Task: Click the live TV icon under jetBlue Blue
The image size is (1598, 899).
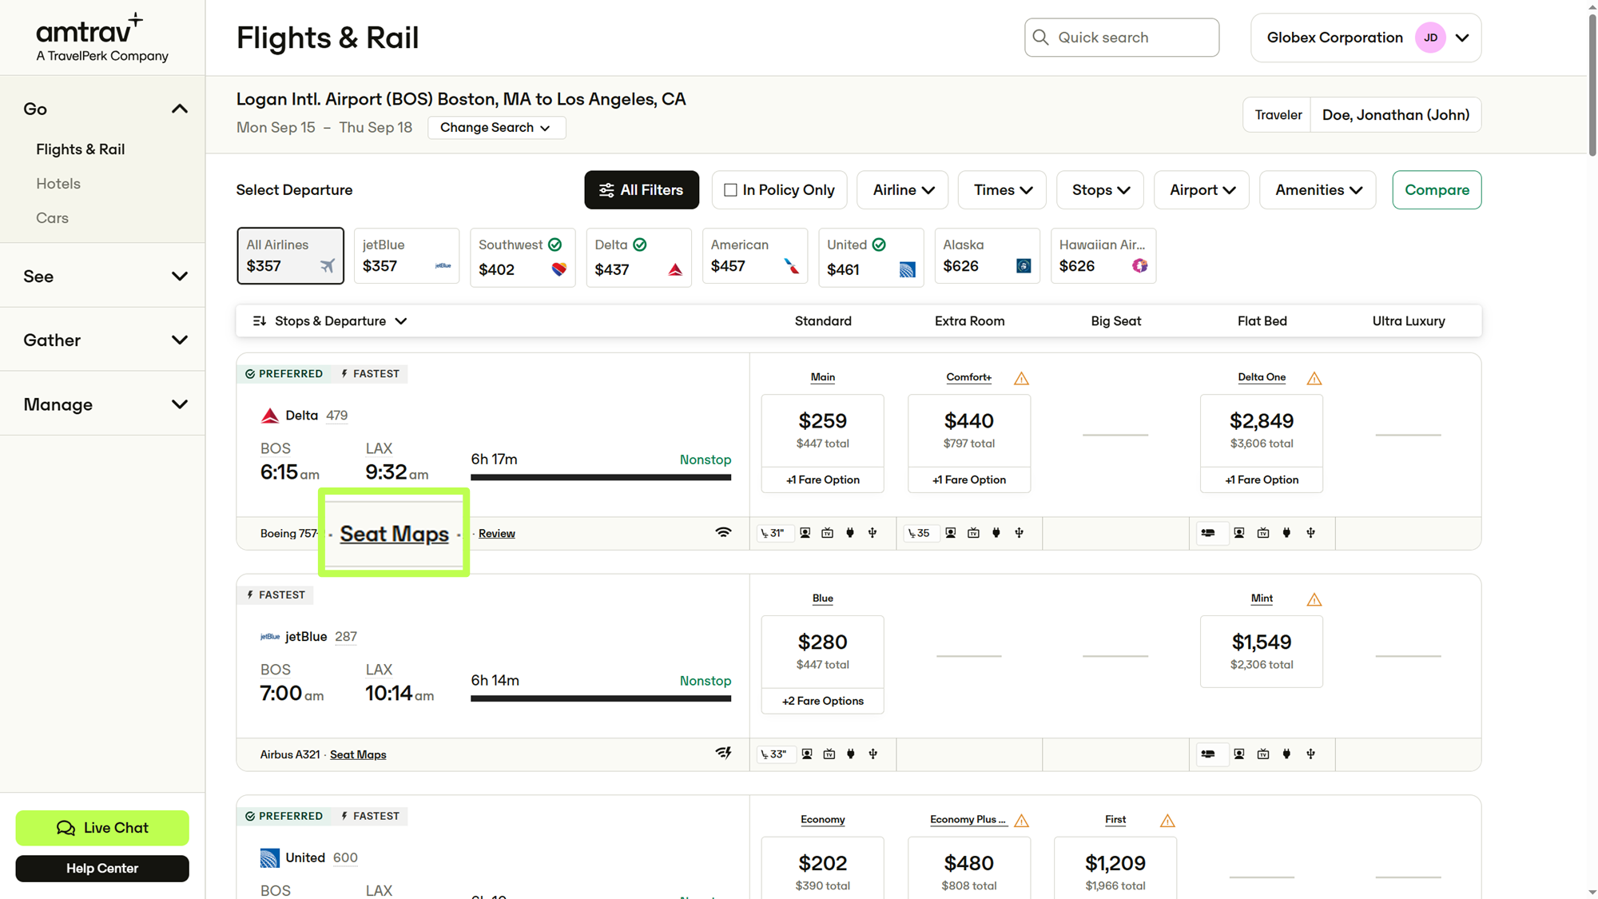Action: [829, 754]
